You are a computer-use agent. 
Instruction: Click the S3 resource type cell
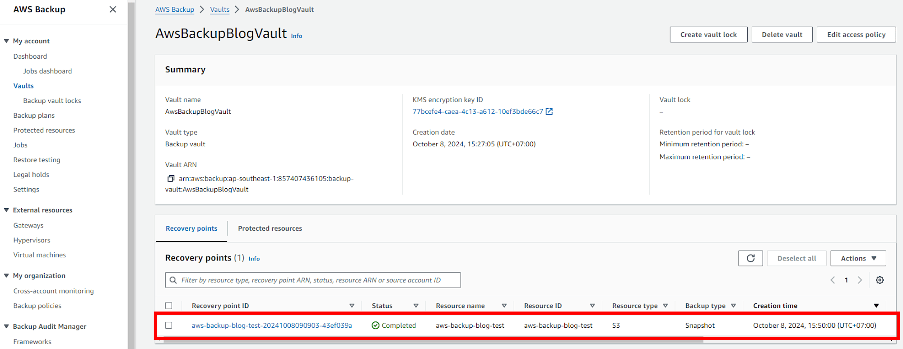click(616, 326)
